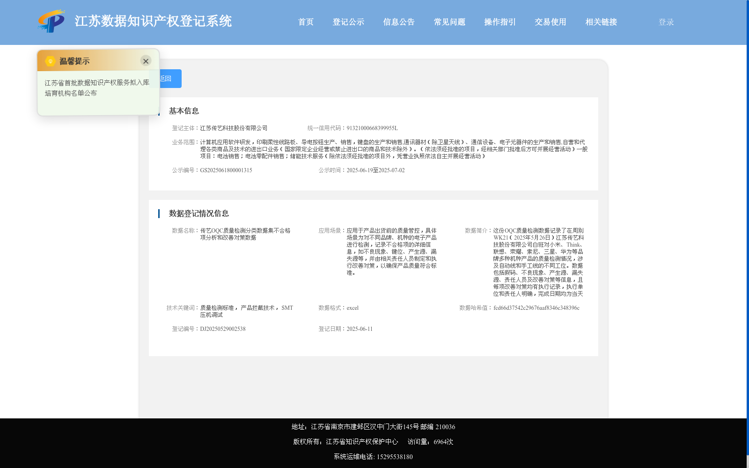Open the 操作指引 menu item

click(x=500, y=22)
